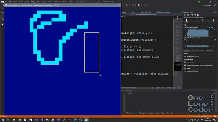Click the status bar notifications icon

click(215, 116)
